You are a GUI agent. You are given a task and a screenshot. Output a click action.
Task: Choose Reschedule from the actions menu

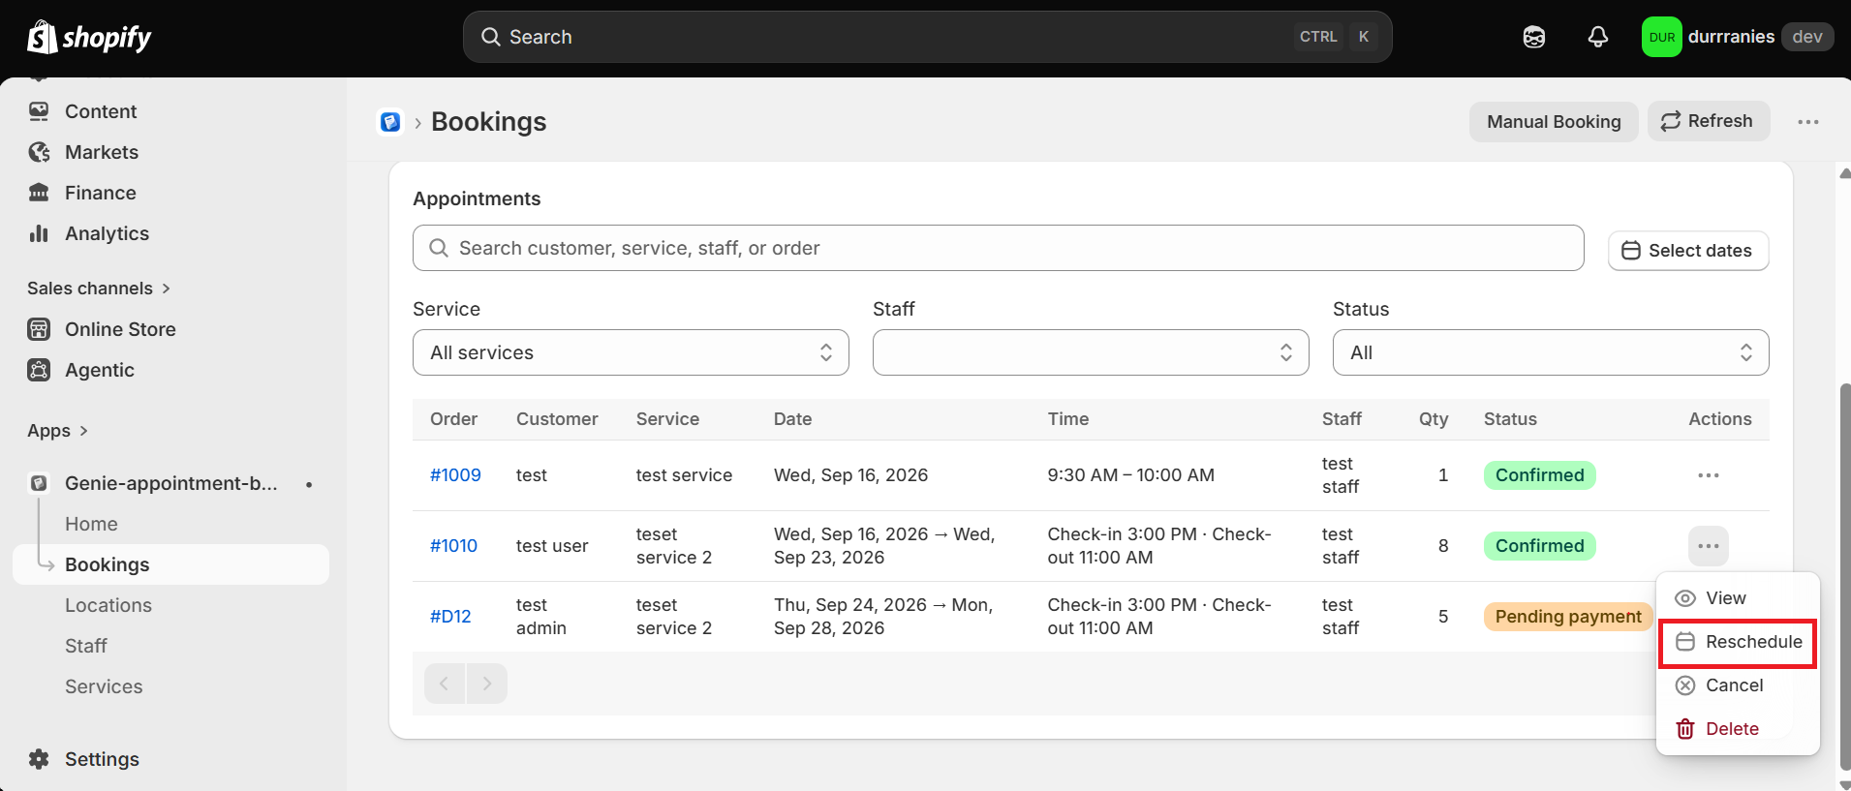[x=1738, y=642]
